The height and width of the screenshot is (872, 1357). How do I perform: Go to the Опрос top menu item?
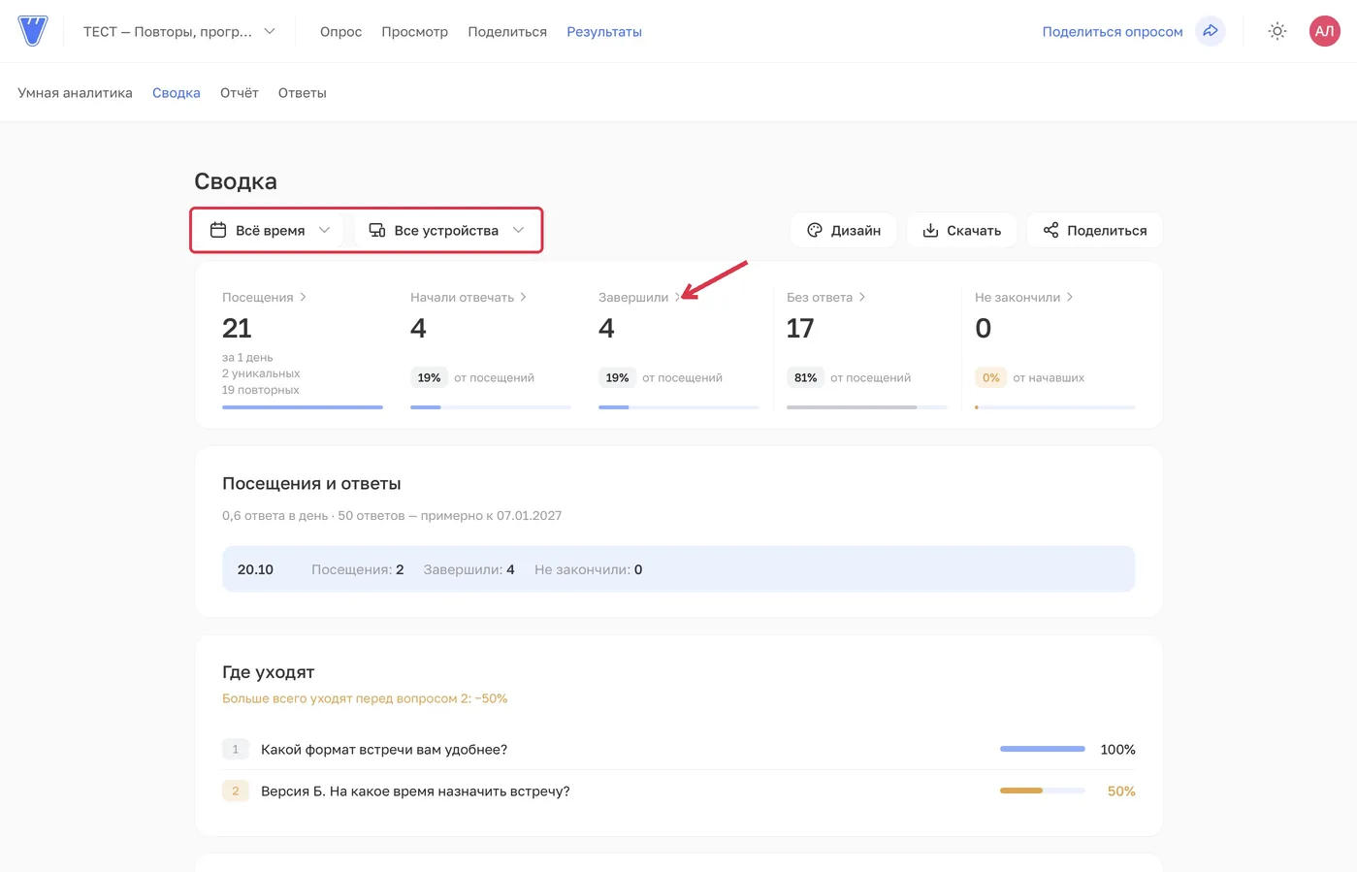point(340,32)
